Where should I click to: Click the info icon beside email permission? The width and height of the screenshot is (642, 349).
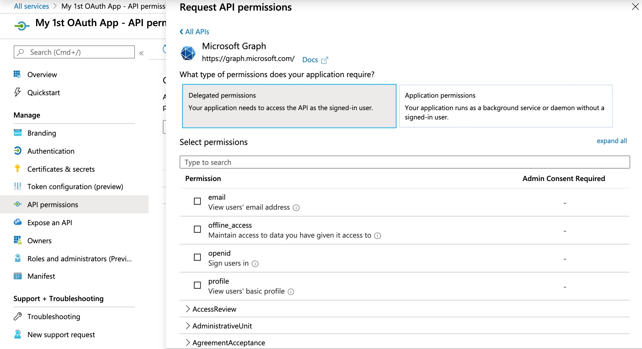click(x=296, y=208)
